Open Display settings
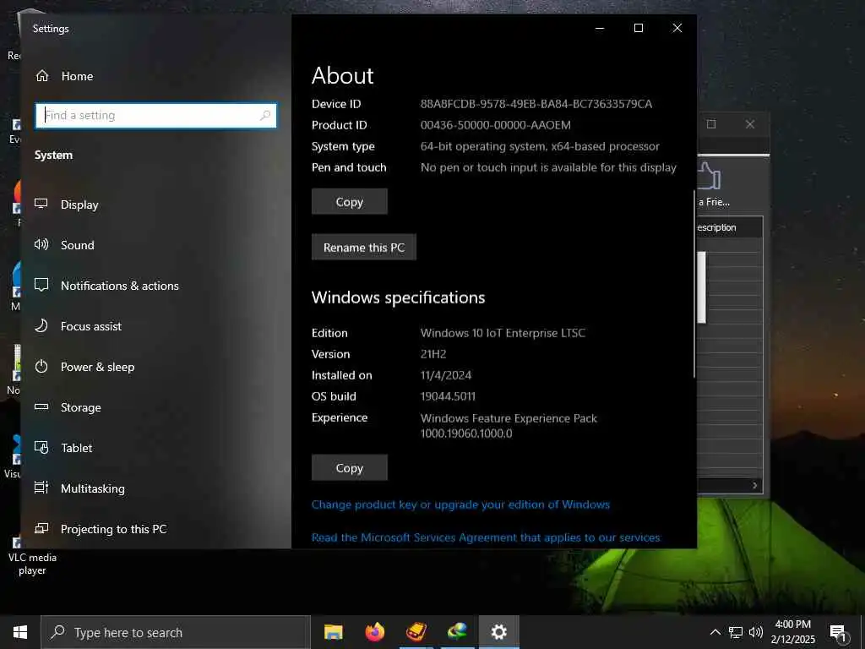This screenshot has height=649, width=865. 80,205
